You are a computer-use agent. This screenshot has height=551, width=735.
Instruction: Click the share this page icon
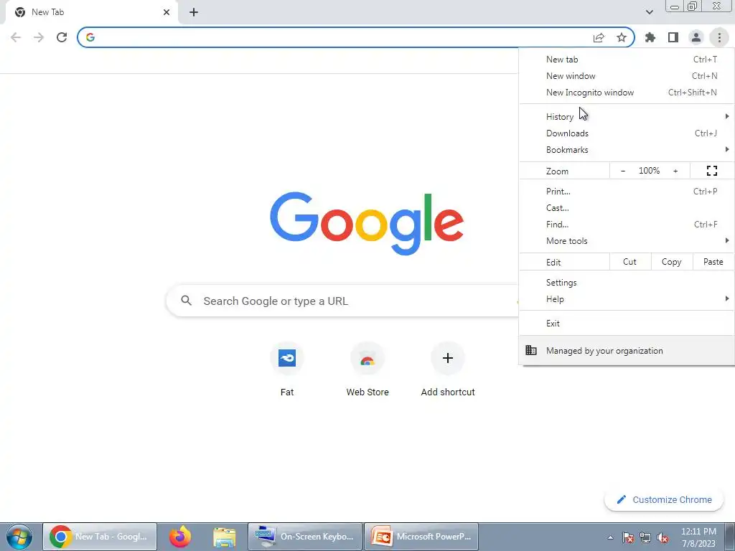tap(599, 37)
